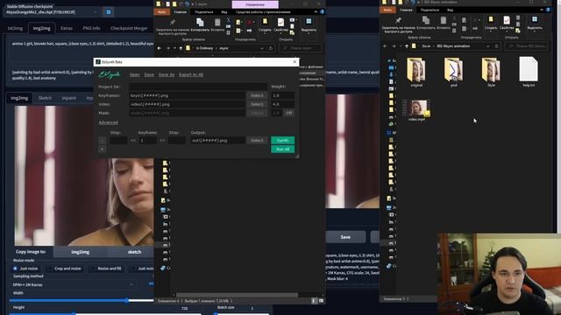
Task: Open the Управление tab in the async Explorer window
Action: pos(255,4)
